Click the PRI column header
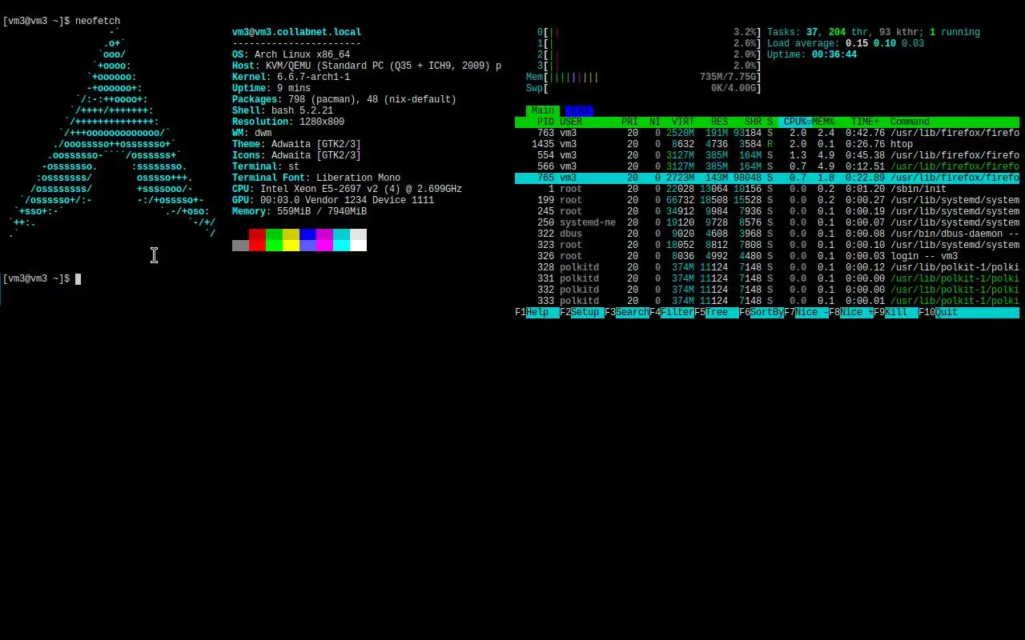 click(x=629, y=122)
